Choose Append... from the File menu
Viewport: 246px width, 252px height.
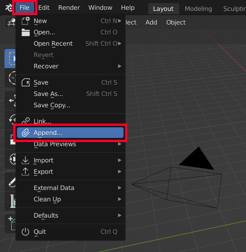48,133
